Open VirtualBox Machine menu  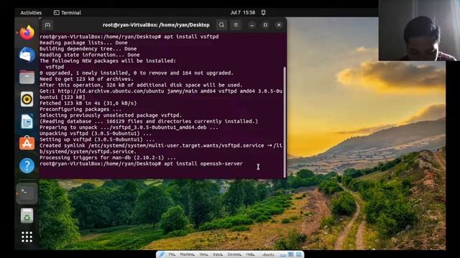187,254
